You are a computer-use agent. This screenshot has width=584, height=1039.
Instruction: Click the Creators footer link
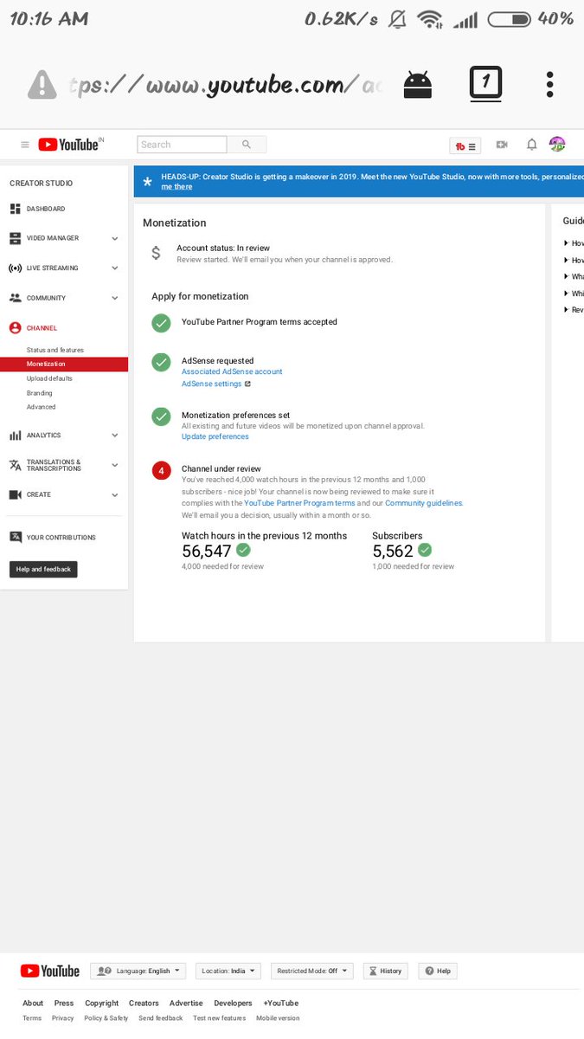(144, 1004)
